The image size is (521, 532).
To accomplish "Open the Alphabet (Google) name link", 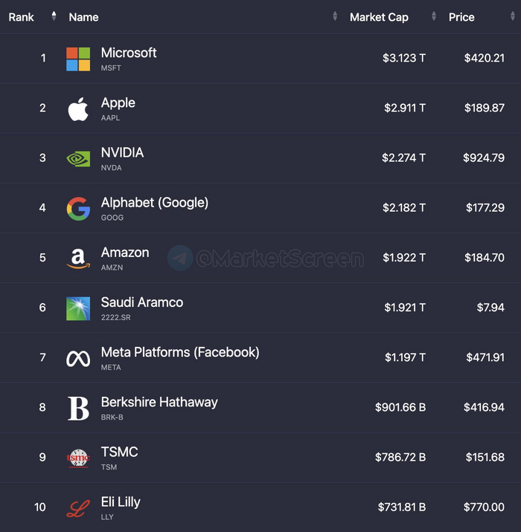I will coord(155,202).
